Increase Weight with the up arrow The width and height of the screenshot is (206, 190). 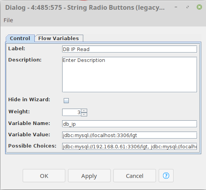pos(84,111)
